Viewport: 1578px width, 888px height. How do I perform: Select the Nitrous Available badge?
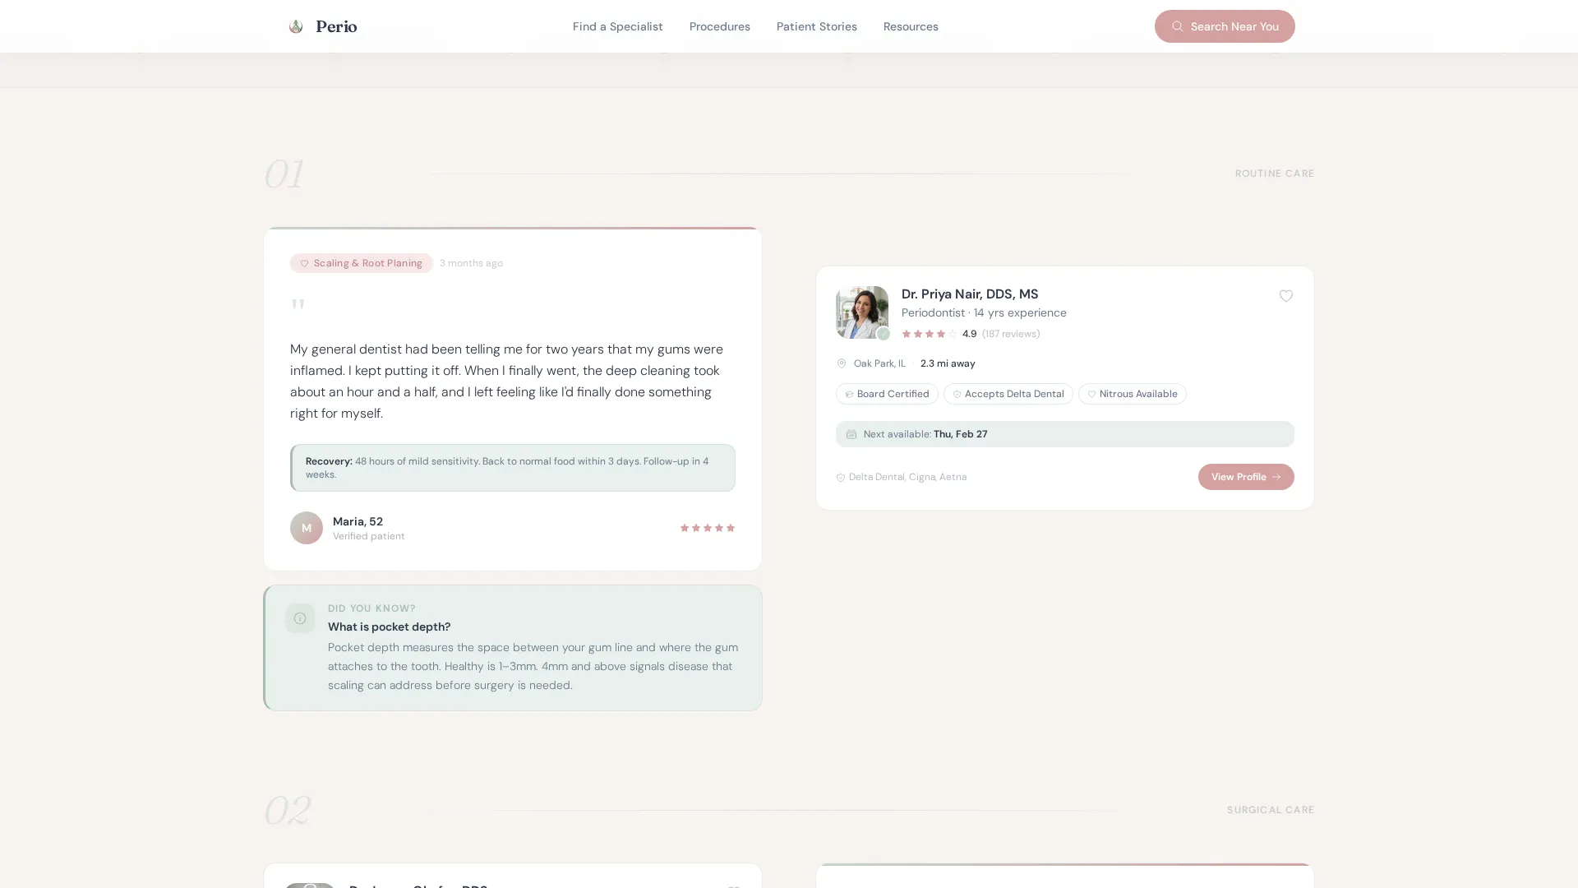click(x=1132, y=394)
